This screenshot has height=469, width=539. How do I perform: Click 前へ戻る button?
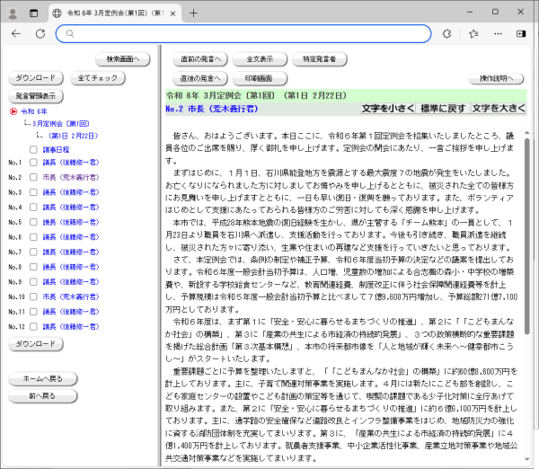(x=42, y=396)
